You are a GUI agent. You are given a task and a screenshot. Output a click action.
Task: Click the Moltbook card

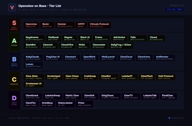click(x=54, y=38)
